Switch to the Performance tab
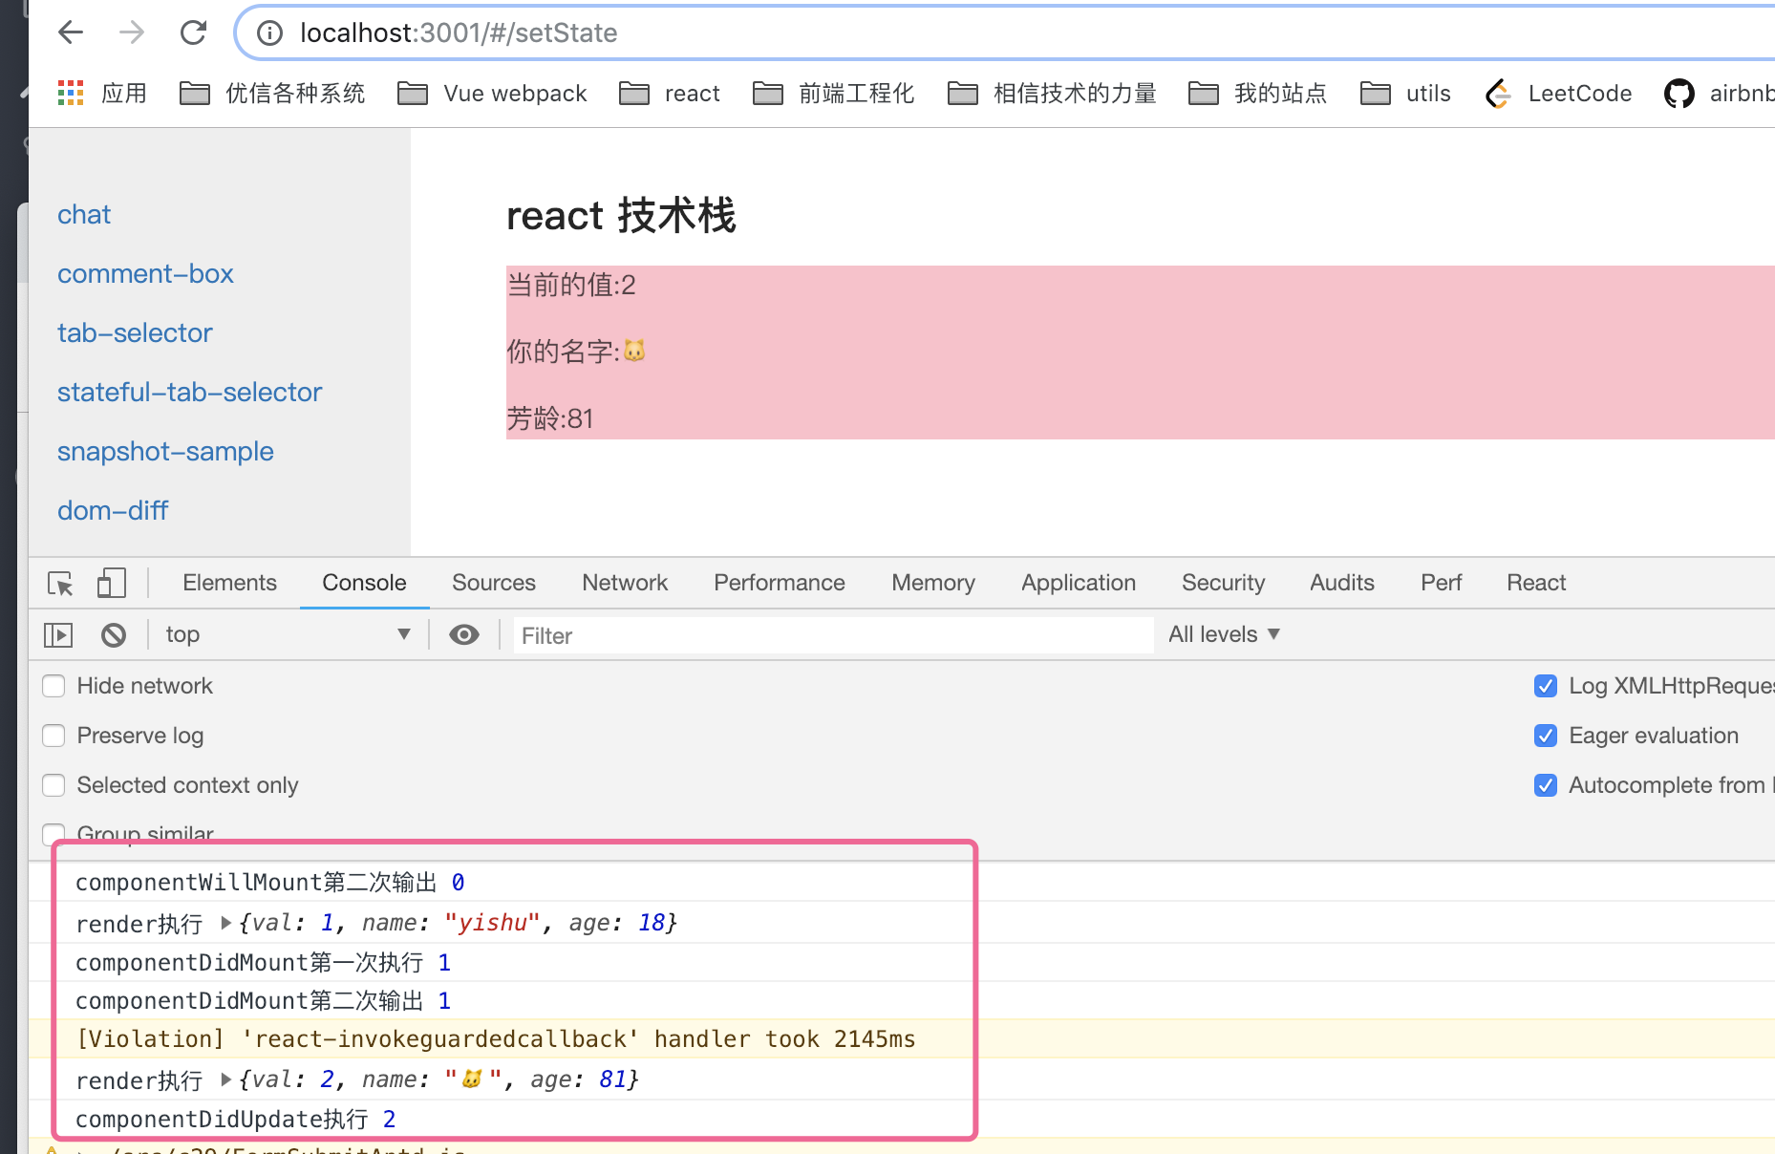Viewport: 1775px width, 1154px height. coord(780,583)
